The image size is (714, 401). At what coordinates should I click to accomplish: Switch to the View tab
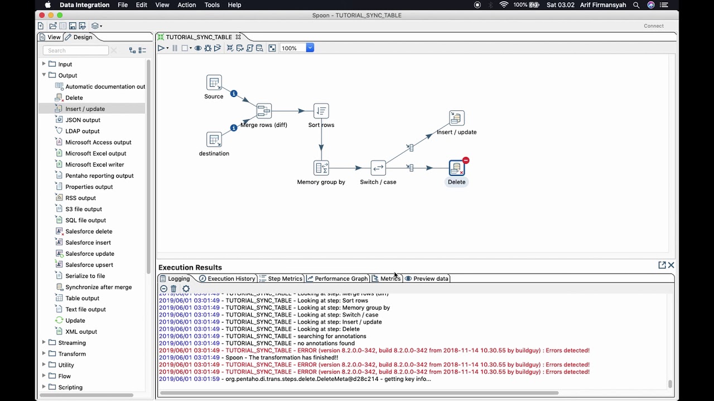coord(50,37)
